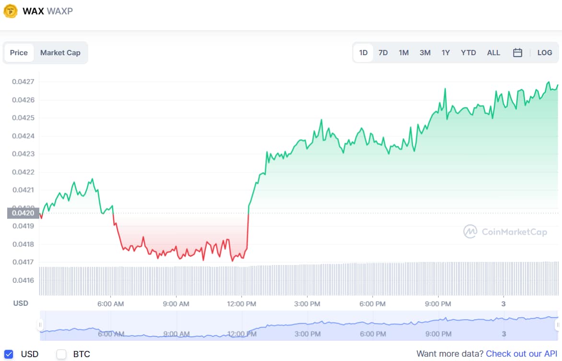The width and height of the screenshot is (562, 361).
Task: Select the 1Y time range
Action: [445, 53]
